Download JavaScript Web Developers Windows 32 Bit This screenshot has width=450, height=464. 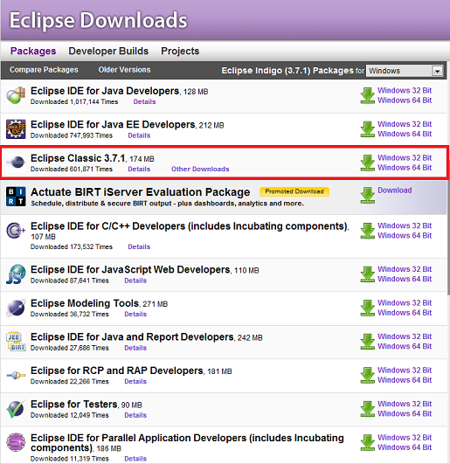pos(405,269)
